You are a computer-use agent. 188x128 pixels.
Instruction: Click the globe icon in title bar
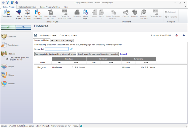[x=3, y=3]
